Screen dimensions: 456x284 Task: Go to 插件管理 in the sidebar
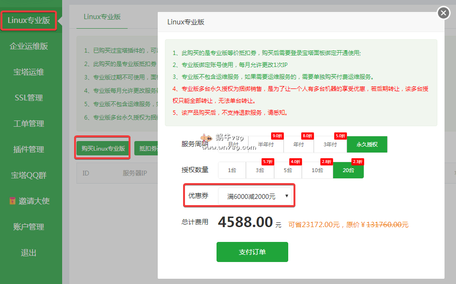(29, 149)
